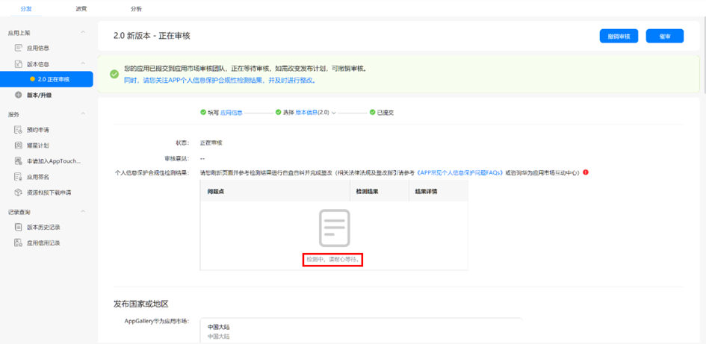Image resolution: width=706 pixels, height=344 pixels.
Task: Collapse the 服务 sidebar section
Action: [83, 114]
